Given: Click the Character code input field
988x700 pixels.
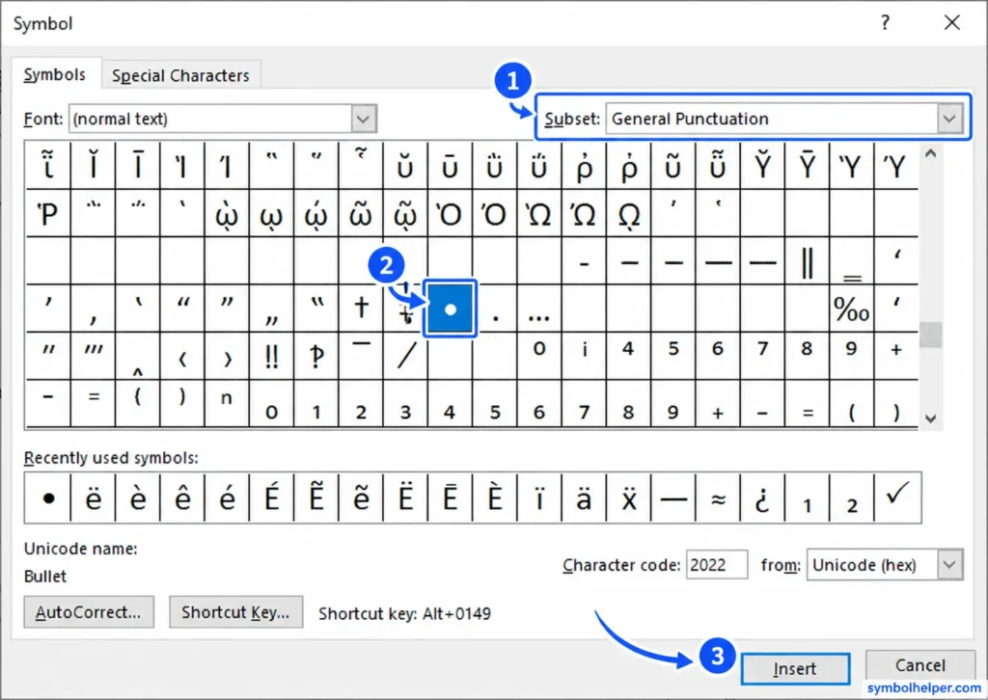Looking at the screenshot, I should click(x=717, y=565).
